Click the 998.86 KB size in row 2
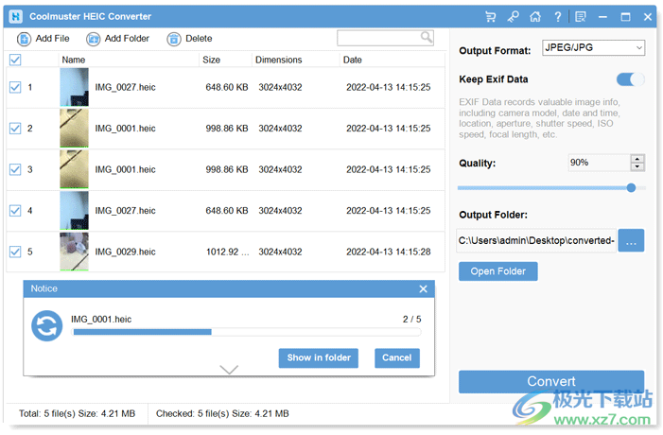663x435 pixels. (x=227, y=128)
